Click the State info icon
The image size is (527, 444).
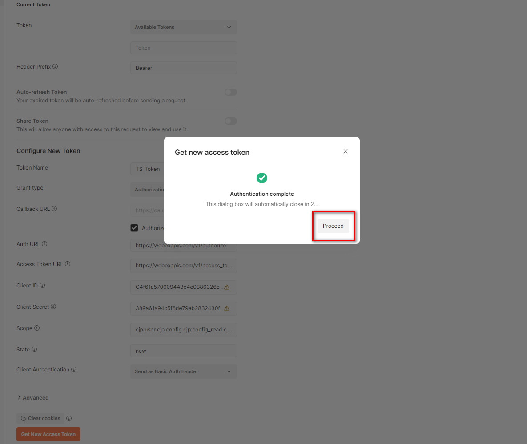34,350
